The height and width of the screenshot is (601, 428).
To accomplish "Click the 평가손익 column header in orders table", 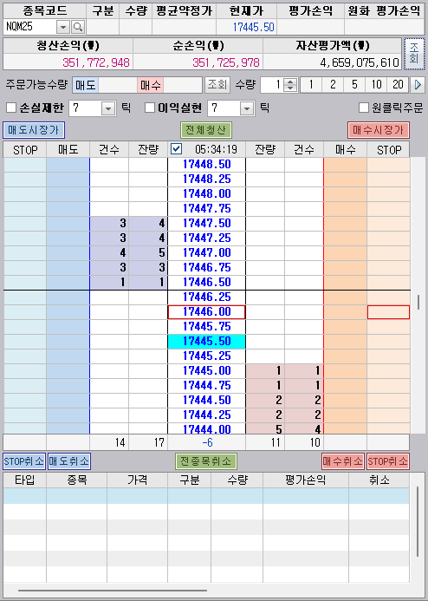I will click(x=306, y=480).
